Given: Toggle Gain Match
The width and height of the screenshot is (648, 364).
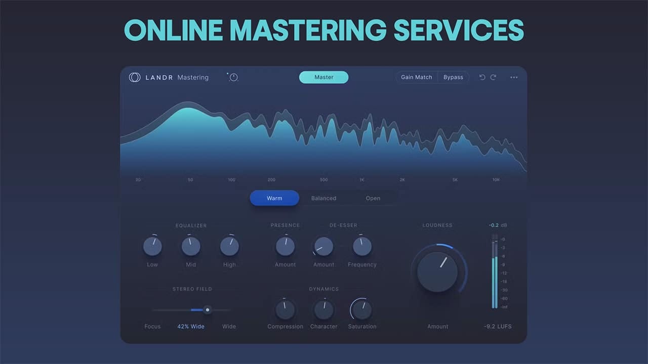Looking at the screenshot, I should point(417,77).
